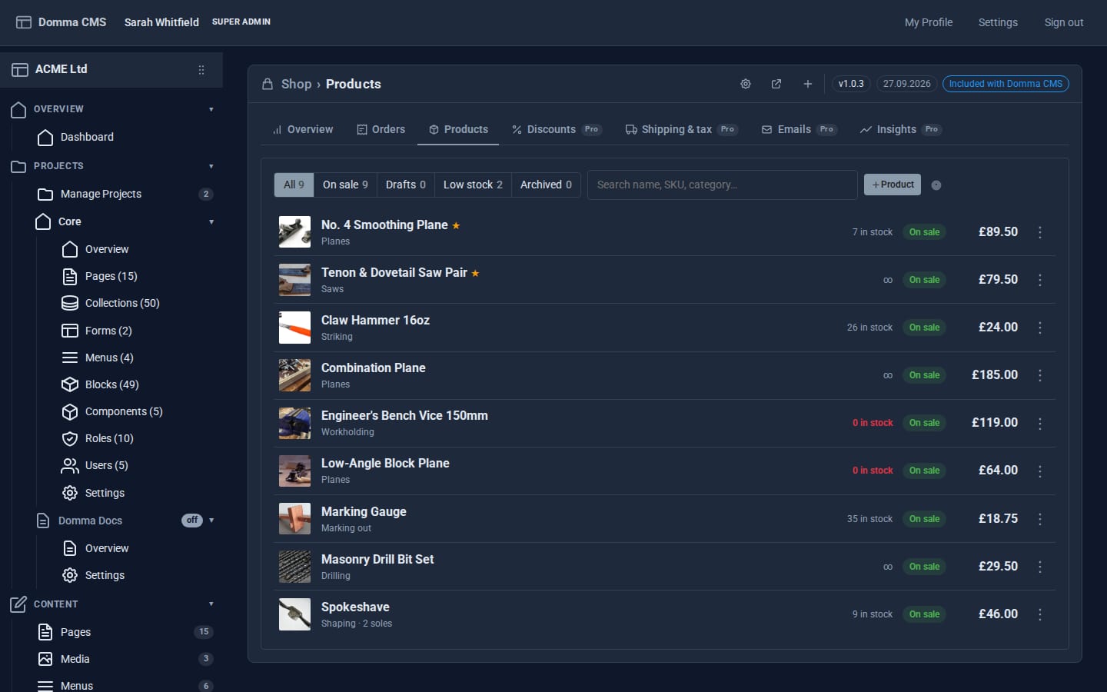Open row menu for Engineer's Bench Vice
1107x692 pixels.
tap(1040, 424)
